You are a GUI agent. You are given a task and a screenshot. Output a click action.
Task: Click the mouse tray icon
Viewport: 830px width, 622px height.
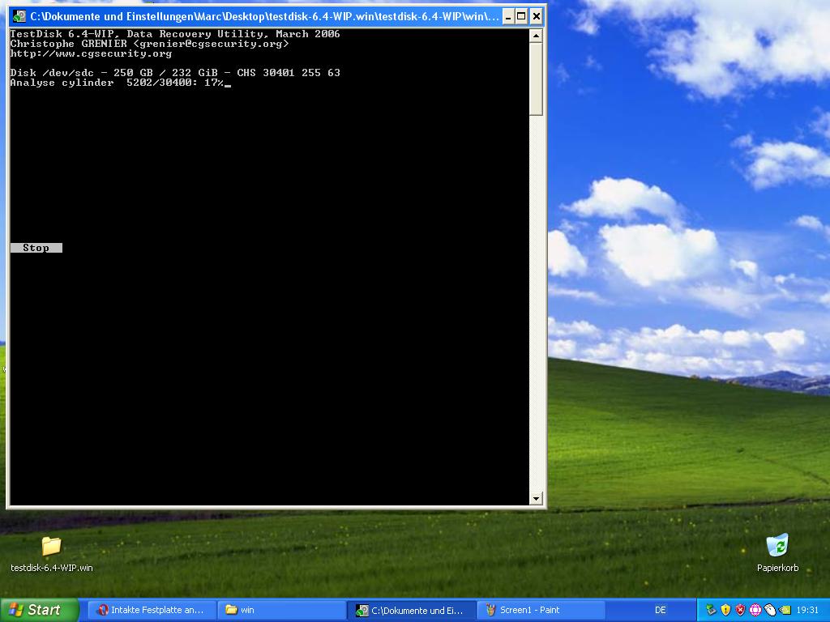[770, 610]
